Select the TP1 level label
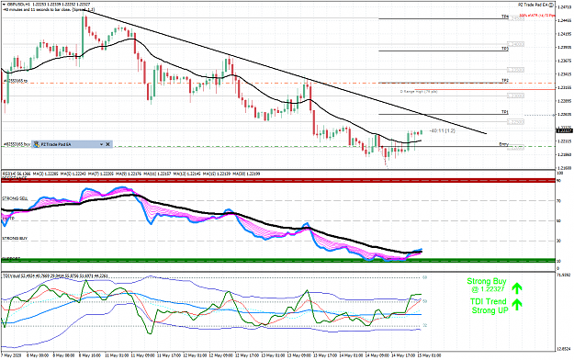Screen dimensions: 574x360 505,112
